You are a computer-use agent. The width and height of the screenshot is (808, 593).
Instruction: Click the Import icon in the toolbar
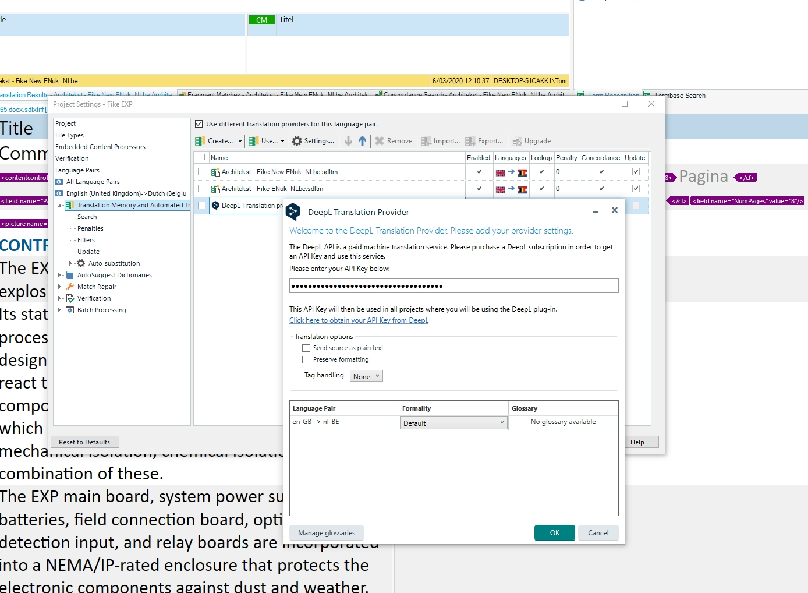click(x=427, y=140)
